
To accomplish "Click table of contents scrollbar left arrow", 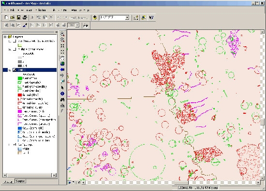I will coord(5,175).
